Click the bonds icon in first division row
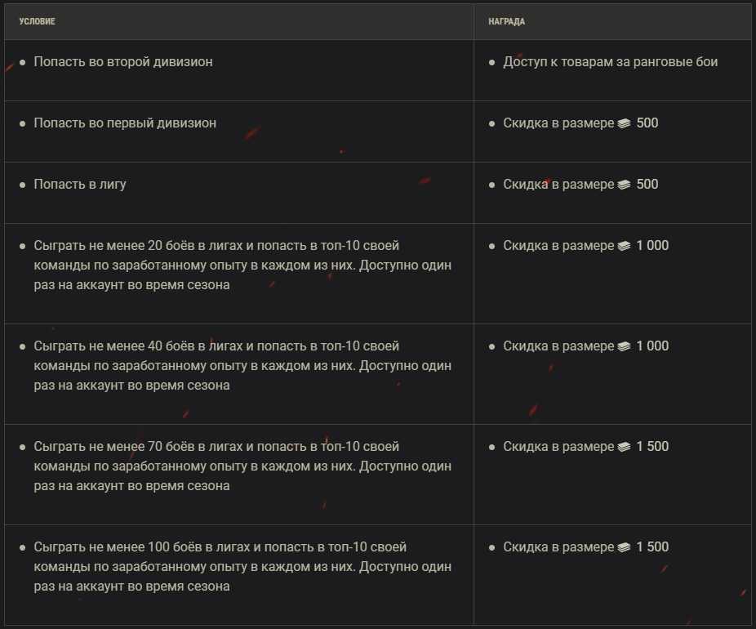Image resolution: width=756 pixels, height=629 pixels. pos(624,123)
